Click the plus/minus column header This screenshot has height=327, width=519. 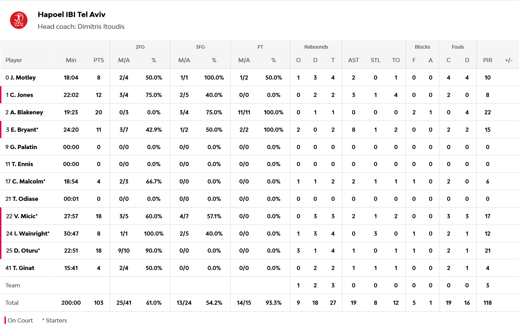[x=509, y=60]
